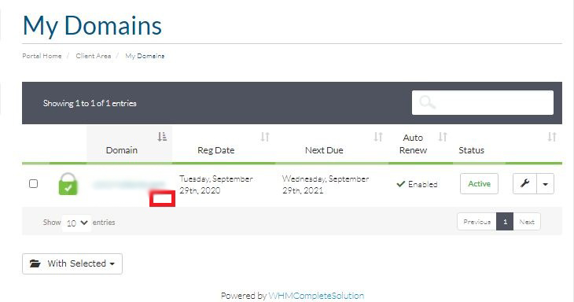Go to Portal Home breadcrumb
Image resolution: width=574 pixels, height=302 pixels.
tap(42, 56)
